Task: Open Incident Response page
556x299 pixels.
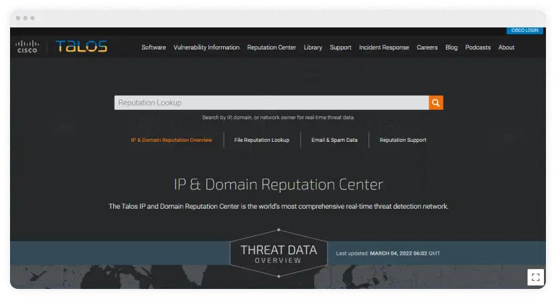Action: 384,47
